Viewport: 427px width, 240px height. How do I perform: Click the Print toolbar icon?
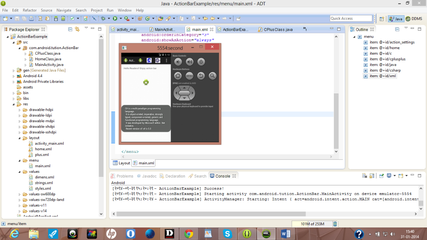(x=32, y=18)
